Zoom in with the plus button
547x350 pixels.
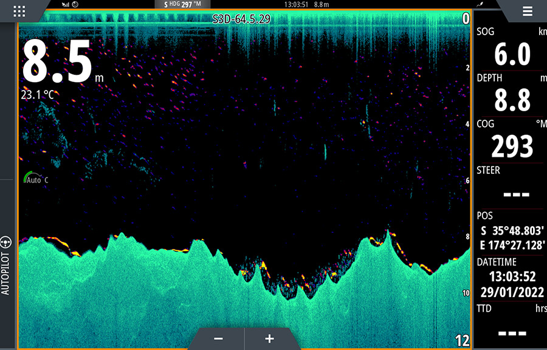(x=269, y=338)
